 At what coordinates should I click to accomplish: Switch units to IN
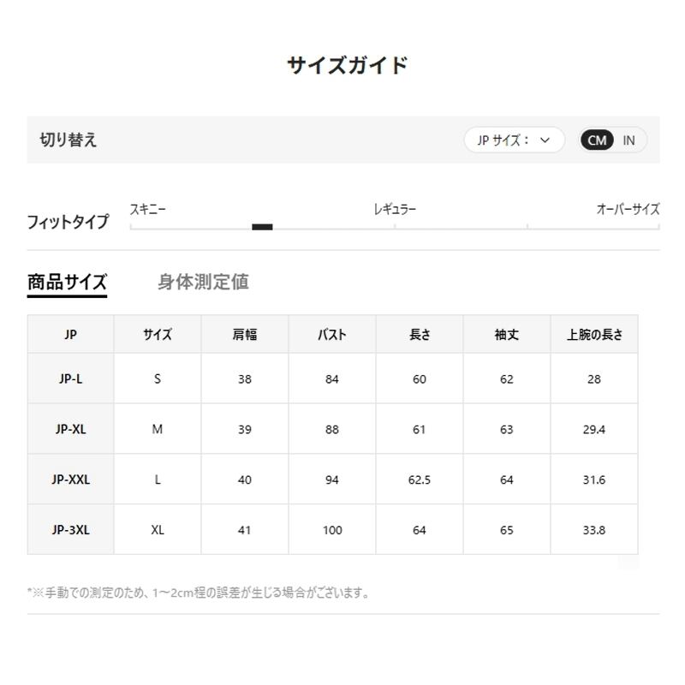pyautogui.click(x=628, y=140)
